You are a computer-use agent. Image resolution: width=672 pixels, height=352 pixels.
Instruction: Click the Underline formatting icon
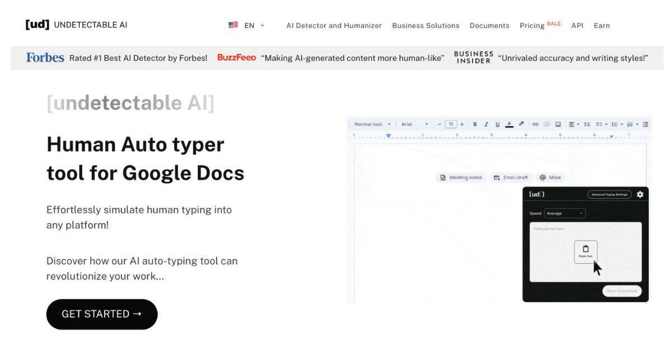[497, 124]
